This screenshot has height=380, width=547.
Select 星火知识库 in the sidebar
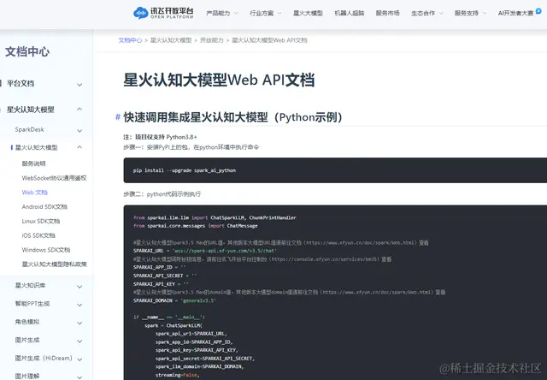pos(30,285)
